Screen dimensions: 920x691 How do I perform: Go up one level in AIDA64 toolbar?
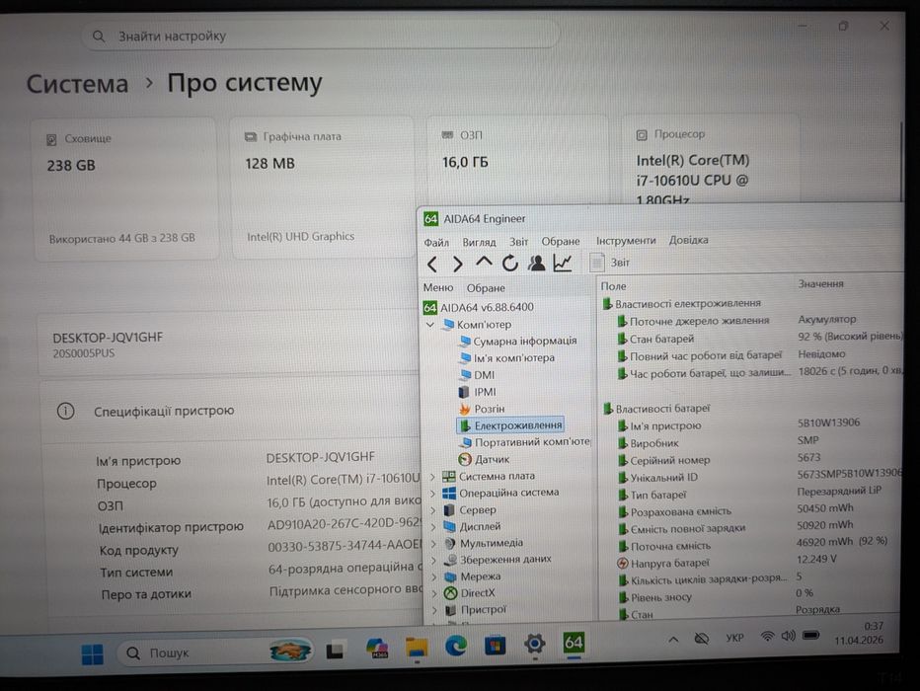(484, 263)
